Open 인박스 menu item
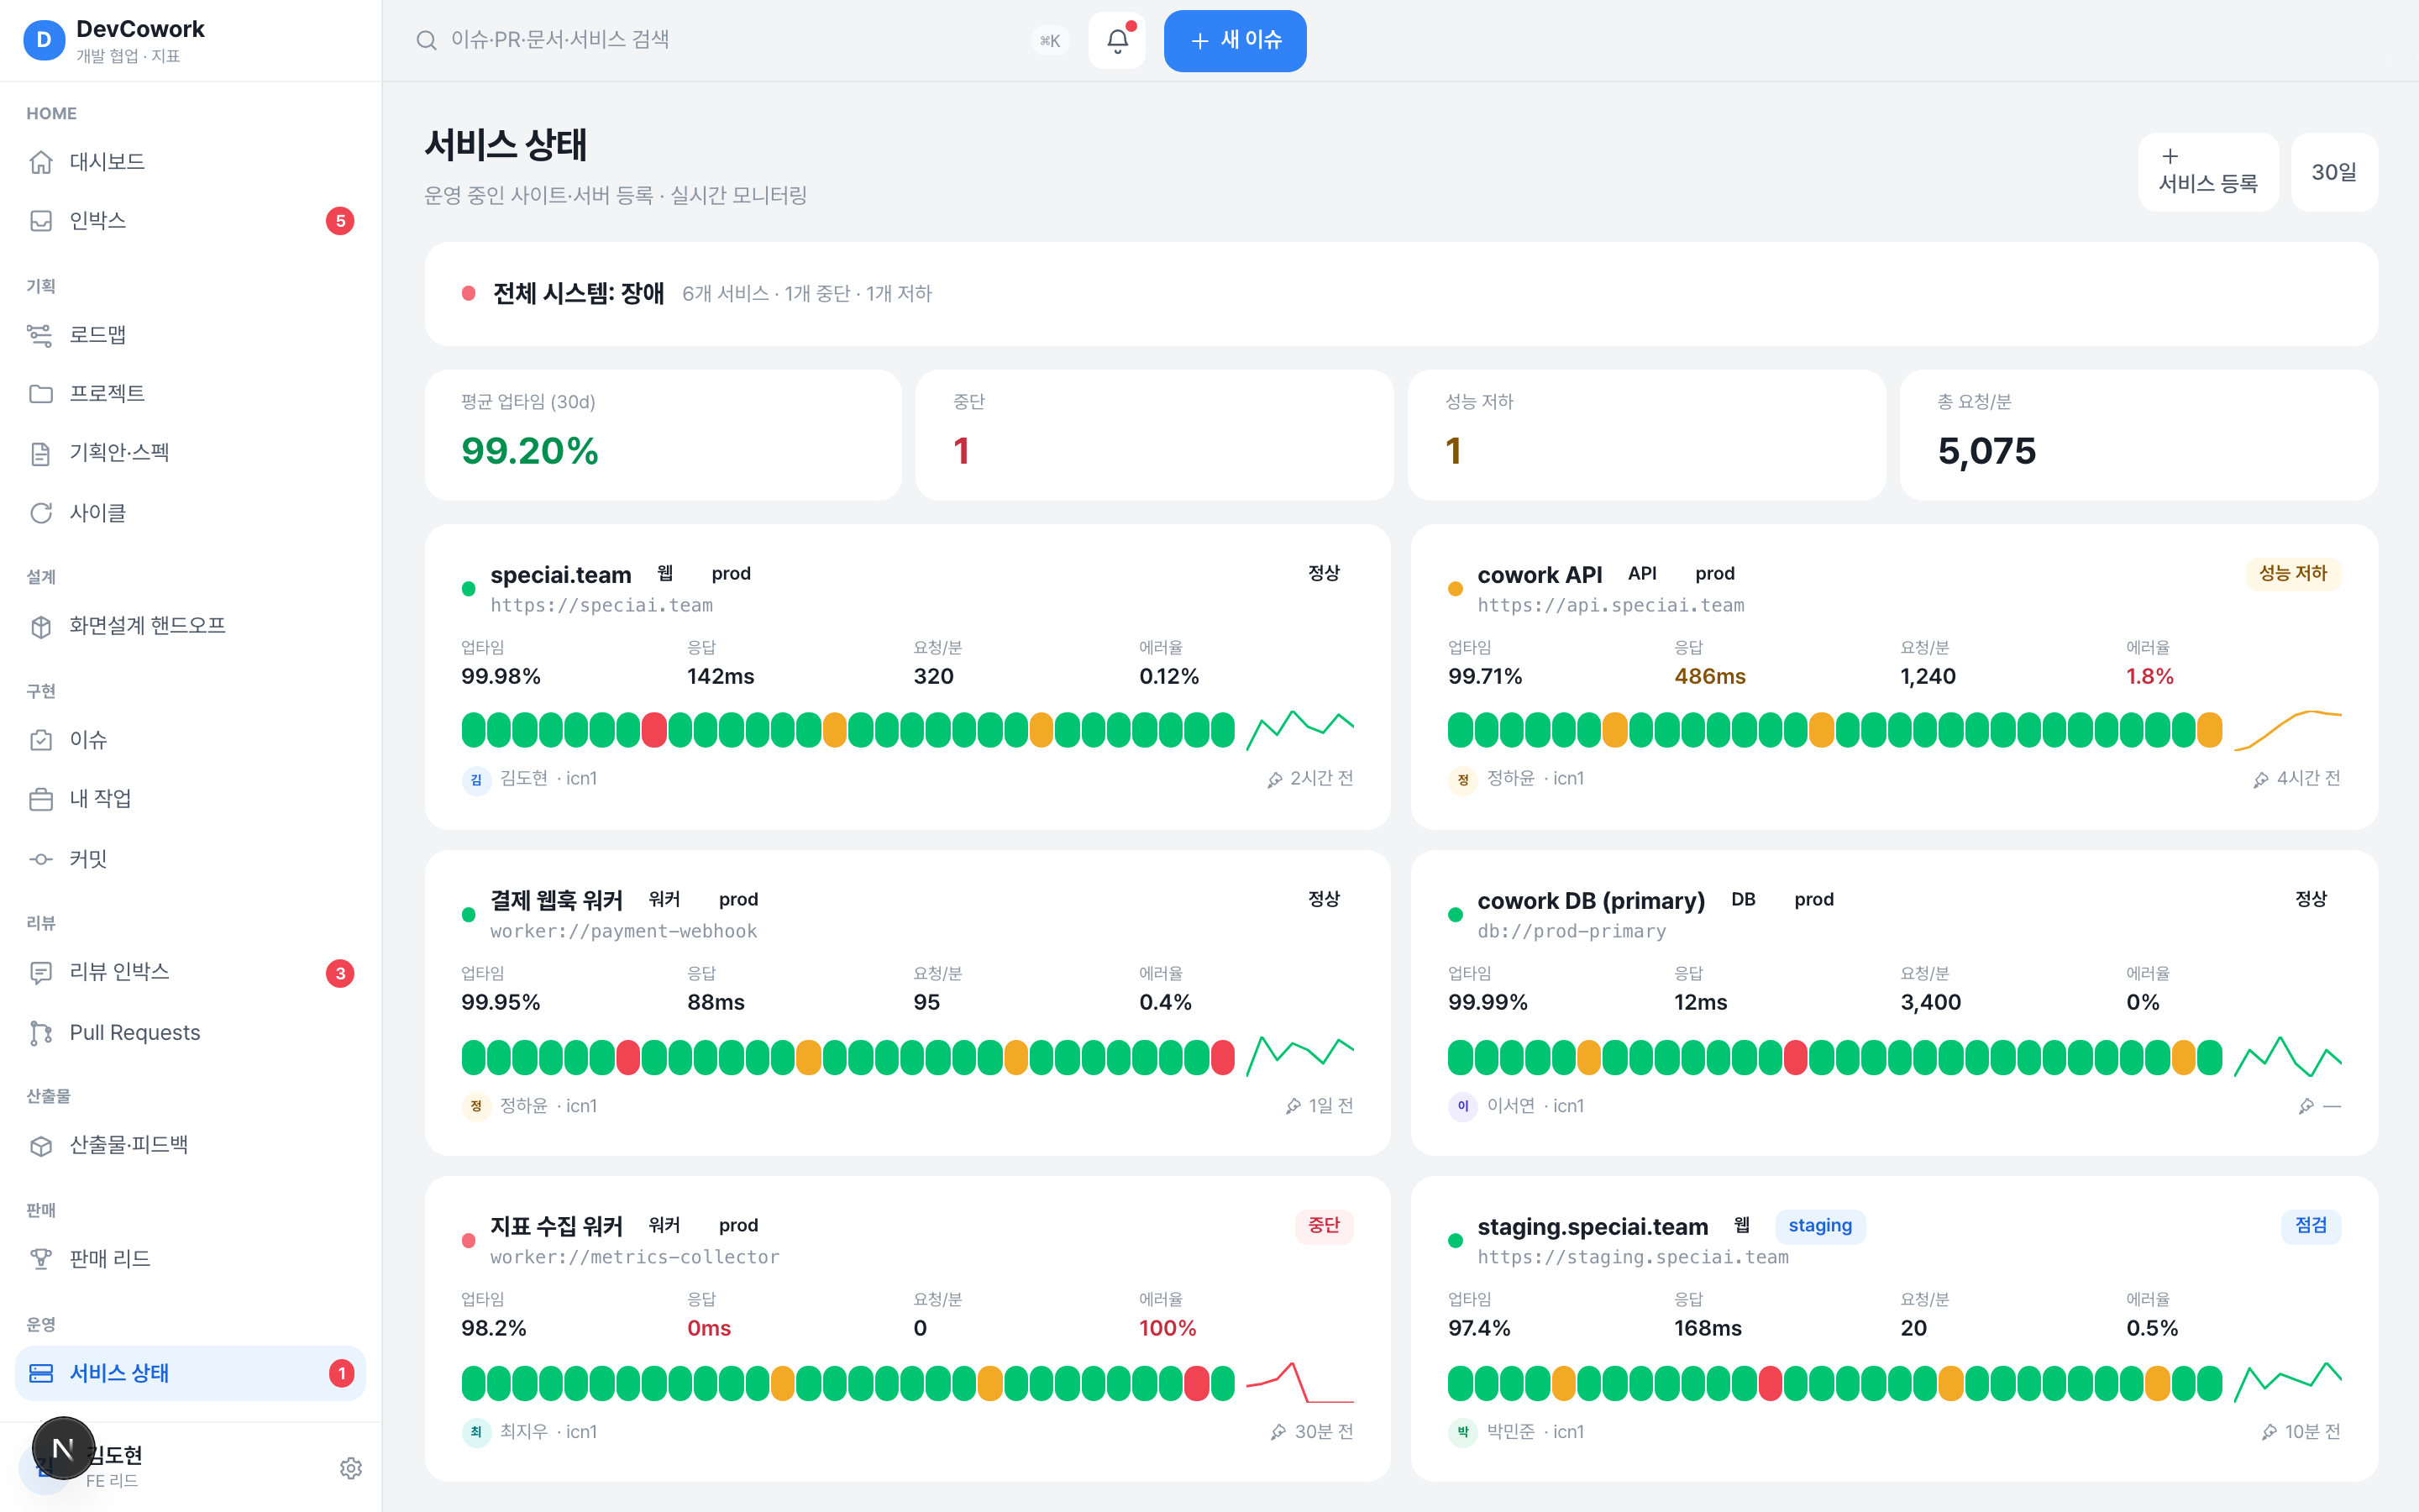 click(190, 221)
